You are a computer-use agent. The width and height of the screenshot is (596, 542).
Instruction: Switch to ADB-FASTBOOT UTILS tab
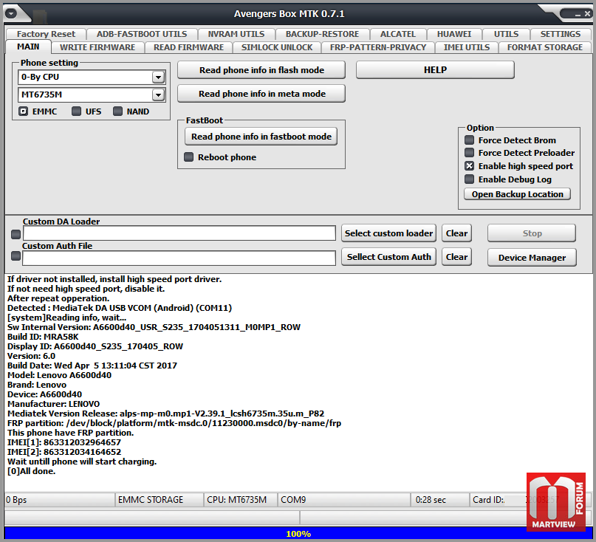click(x=142, y=34)
